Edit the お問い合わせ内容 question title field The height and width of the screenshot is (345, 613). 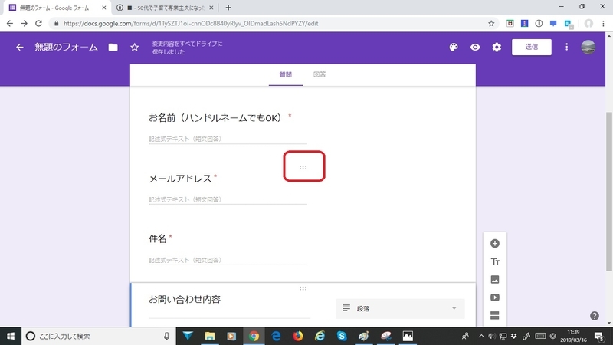click(229, 301)
